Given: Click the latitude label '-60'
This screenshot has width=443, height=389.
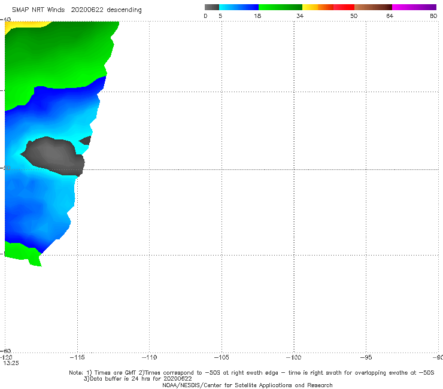Looking at the screenshot, I should point(5,351).
